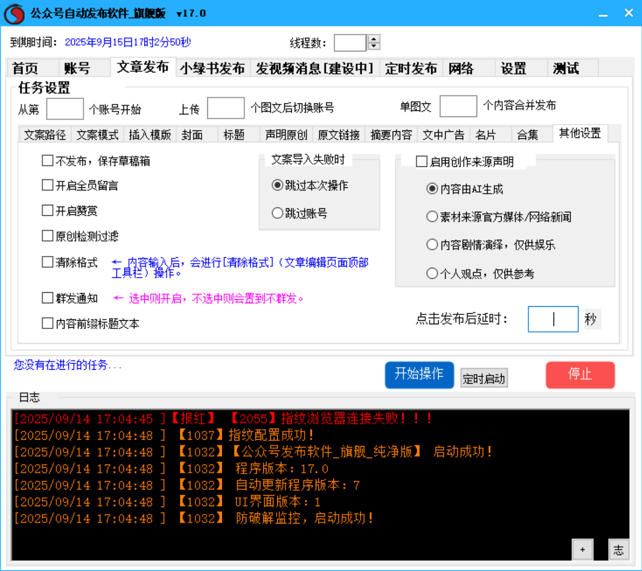Click the "志" icon at the log corner

[x=619, y=549]
